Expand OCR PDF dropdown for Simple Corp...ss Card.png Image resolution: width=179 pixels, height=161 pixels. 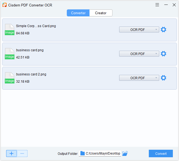coord(139,30)
